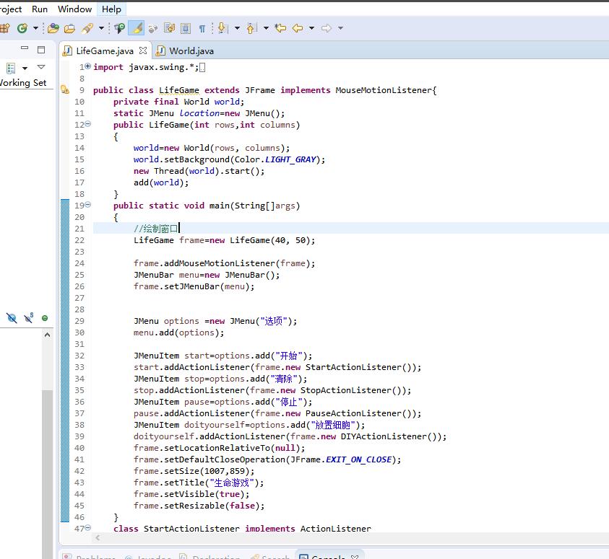609x559 pixels.
Task: Click the Last Edit Location icon
Action: point(280,28)
